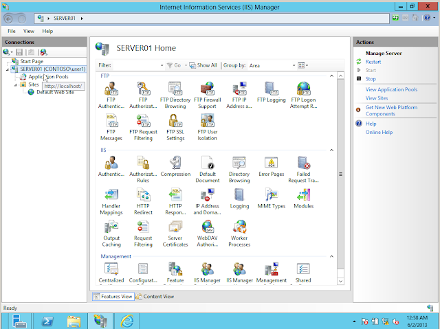The width and height of the screenshot is (440, 329).
Task: Open FTP IP Address restrictions feature
Action: point(239,95)
